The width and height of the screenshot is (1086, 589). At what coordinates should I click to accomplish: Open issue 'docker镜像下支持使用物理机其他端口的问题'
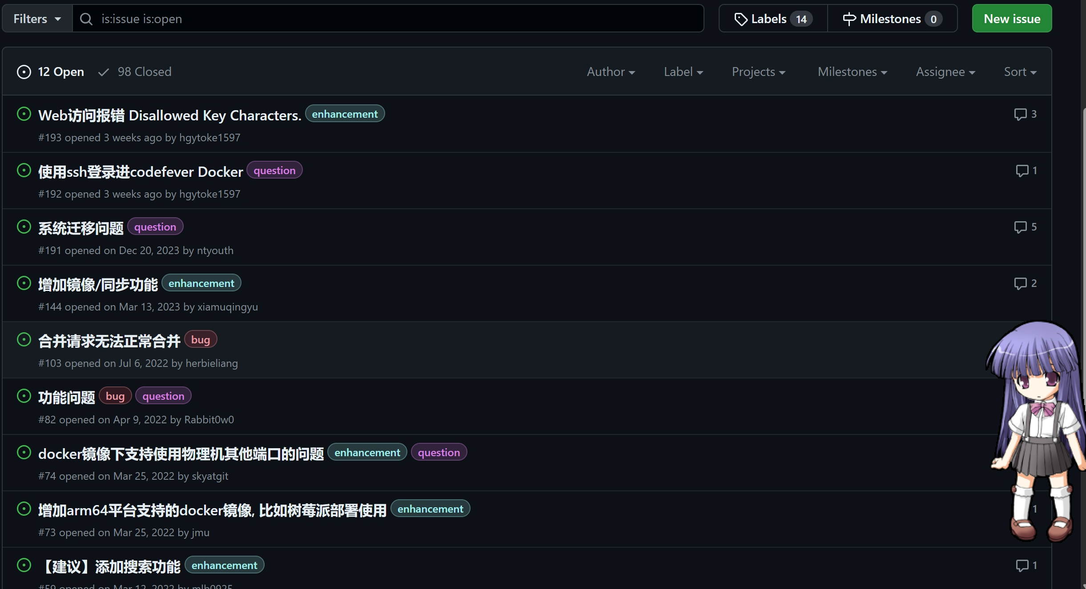tap(181, 454)
